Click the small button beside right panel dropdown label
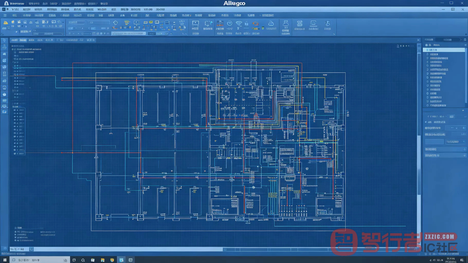 452,117
